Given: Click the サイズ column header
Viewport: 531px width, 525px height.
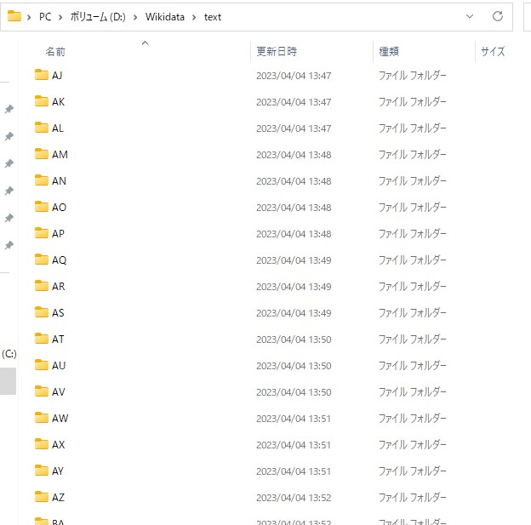Looking at the screenshot, I should coord(493,52).
